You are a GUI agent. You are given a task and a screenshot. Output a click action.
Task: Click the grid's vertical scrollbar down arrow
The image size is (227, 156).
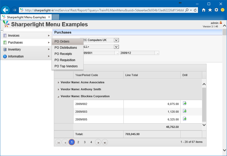(204, 125)
